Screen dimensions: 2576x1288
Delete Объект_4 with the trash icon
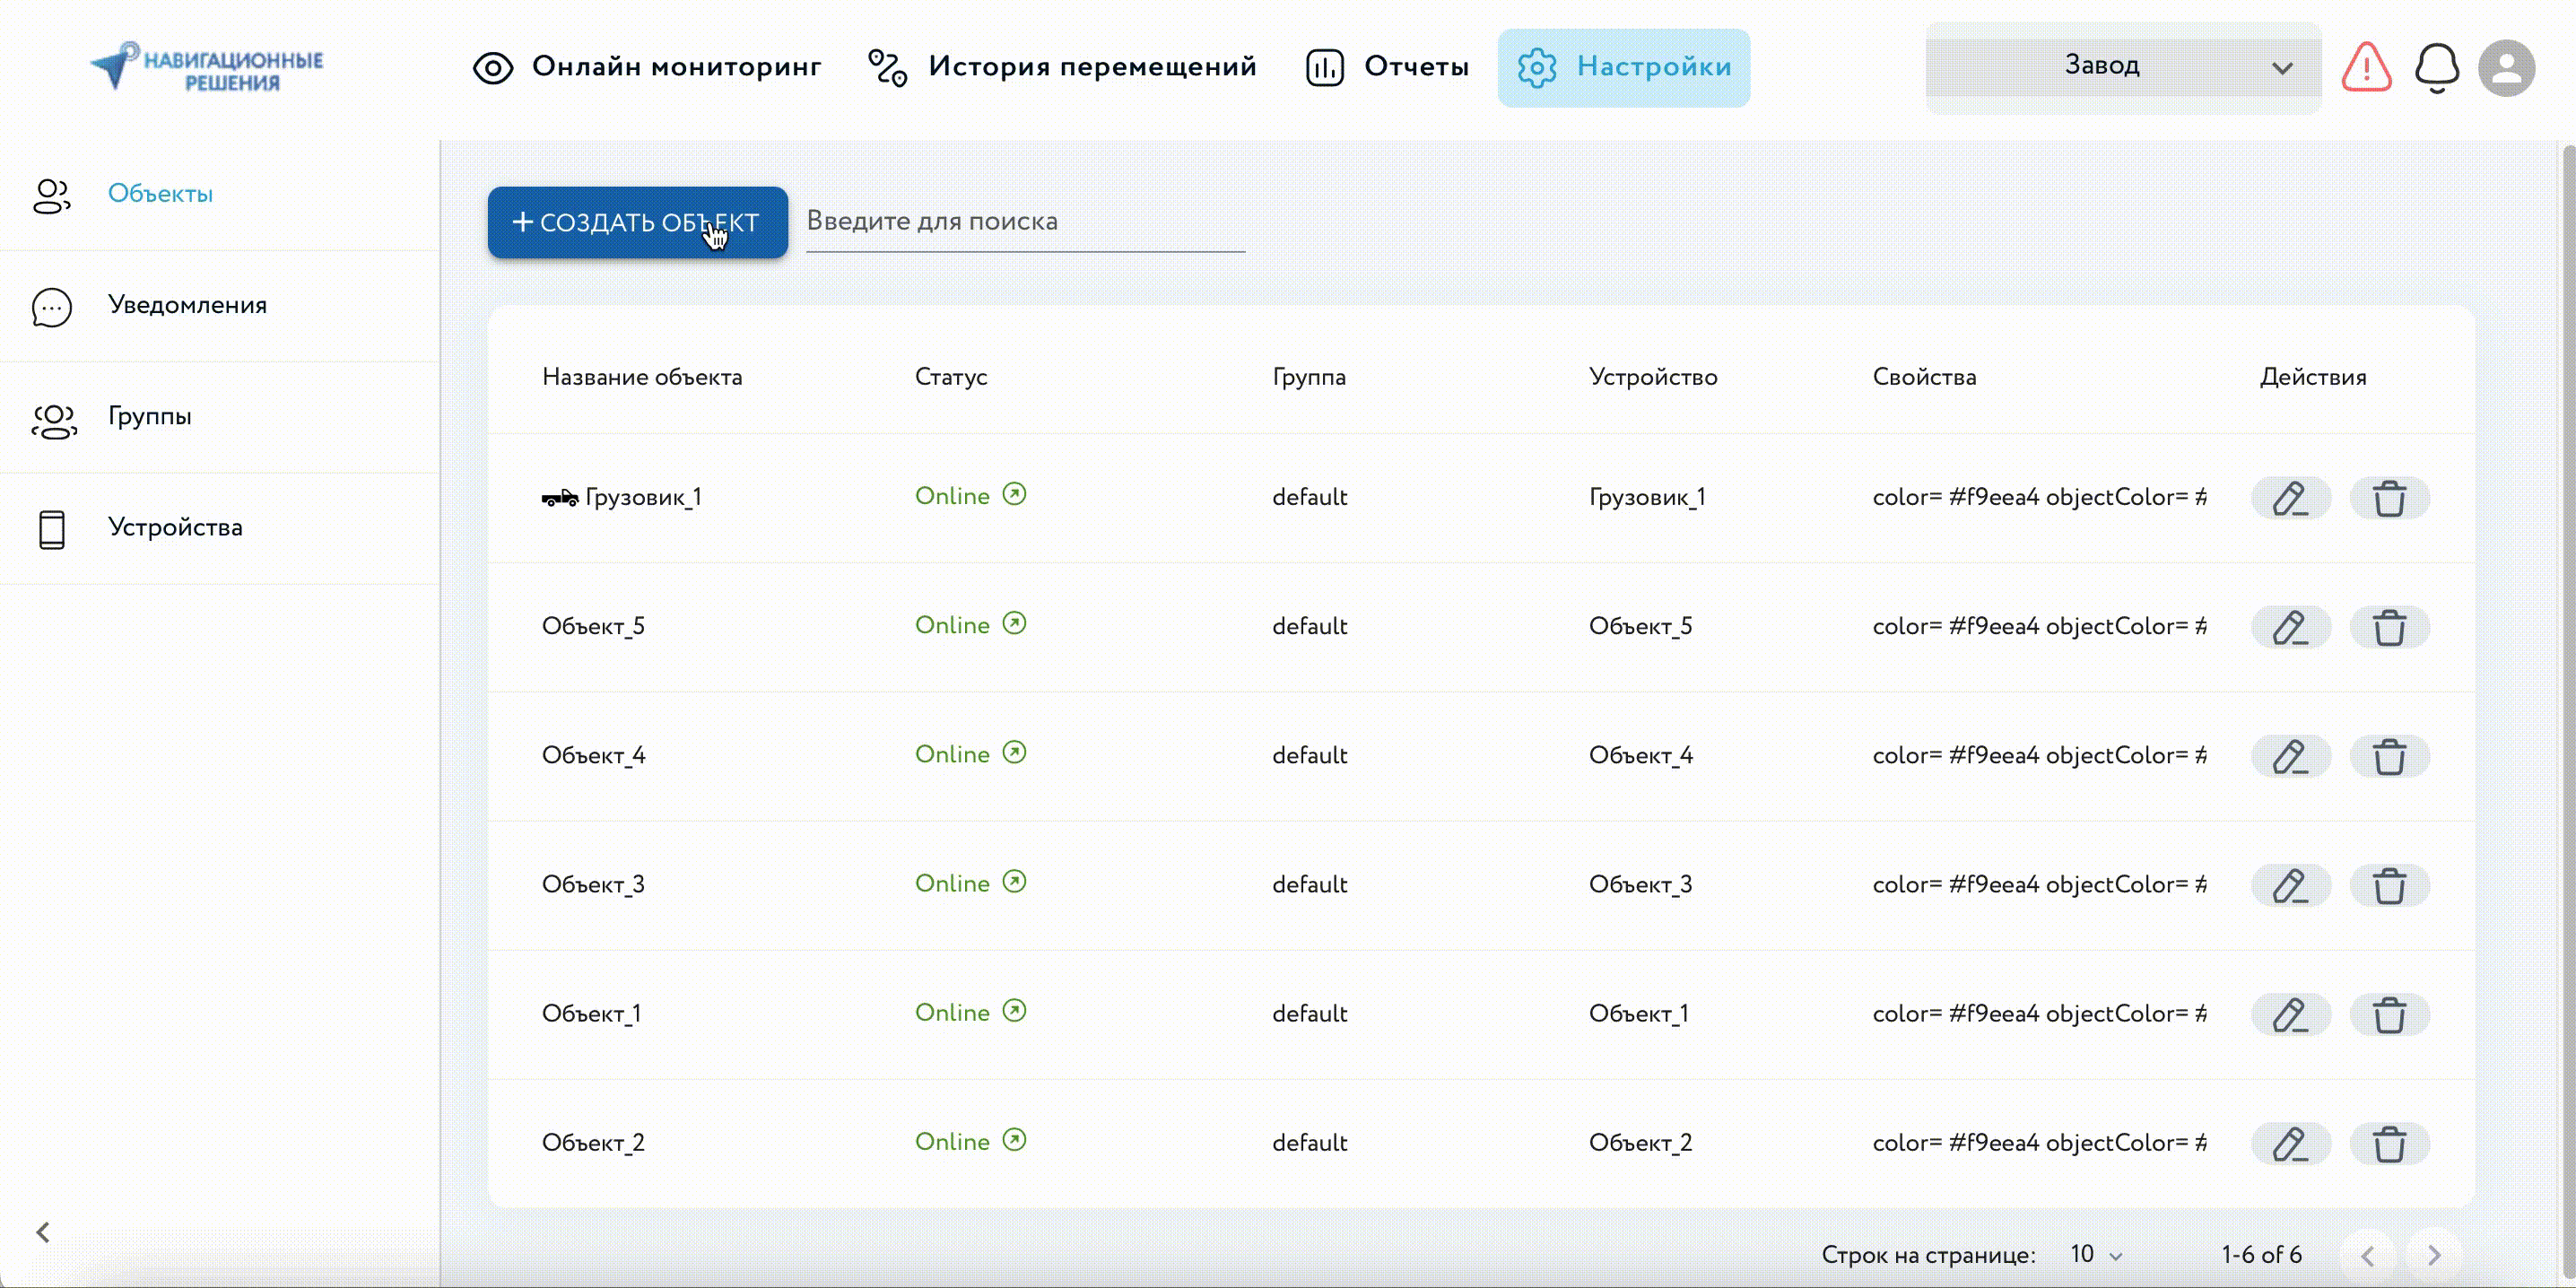click(x=2389, y=757)
